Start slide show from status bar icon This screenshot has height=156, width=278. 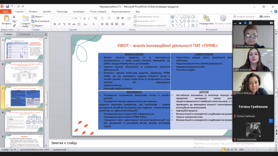235,149
